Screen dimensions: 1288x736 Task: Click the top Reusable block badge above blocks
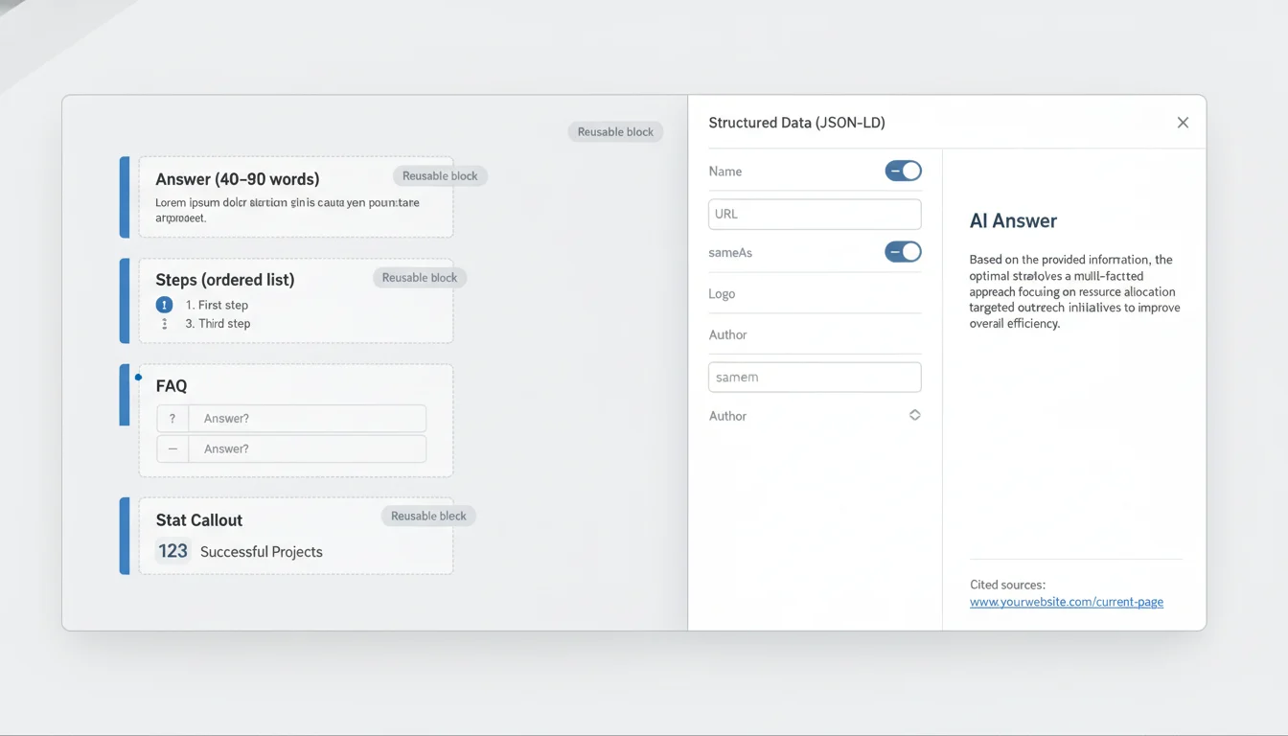click(615, 131)
